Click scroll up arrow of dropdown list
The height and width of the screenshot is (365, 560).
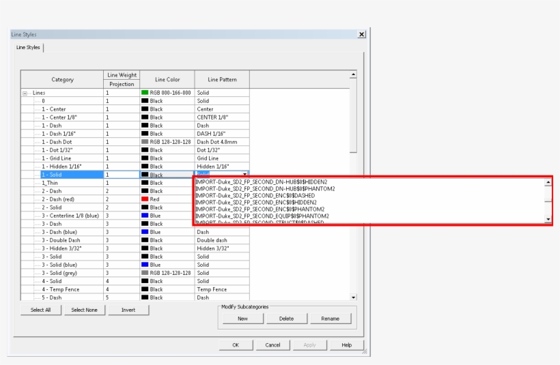click(548, 183)
